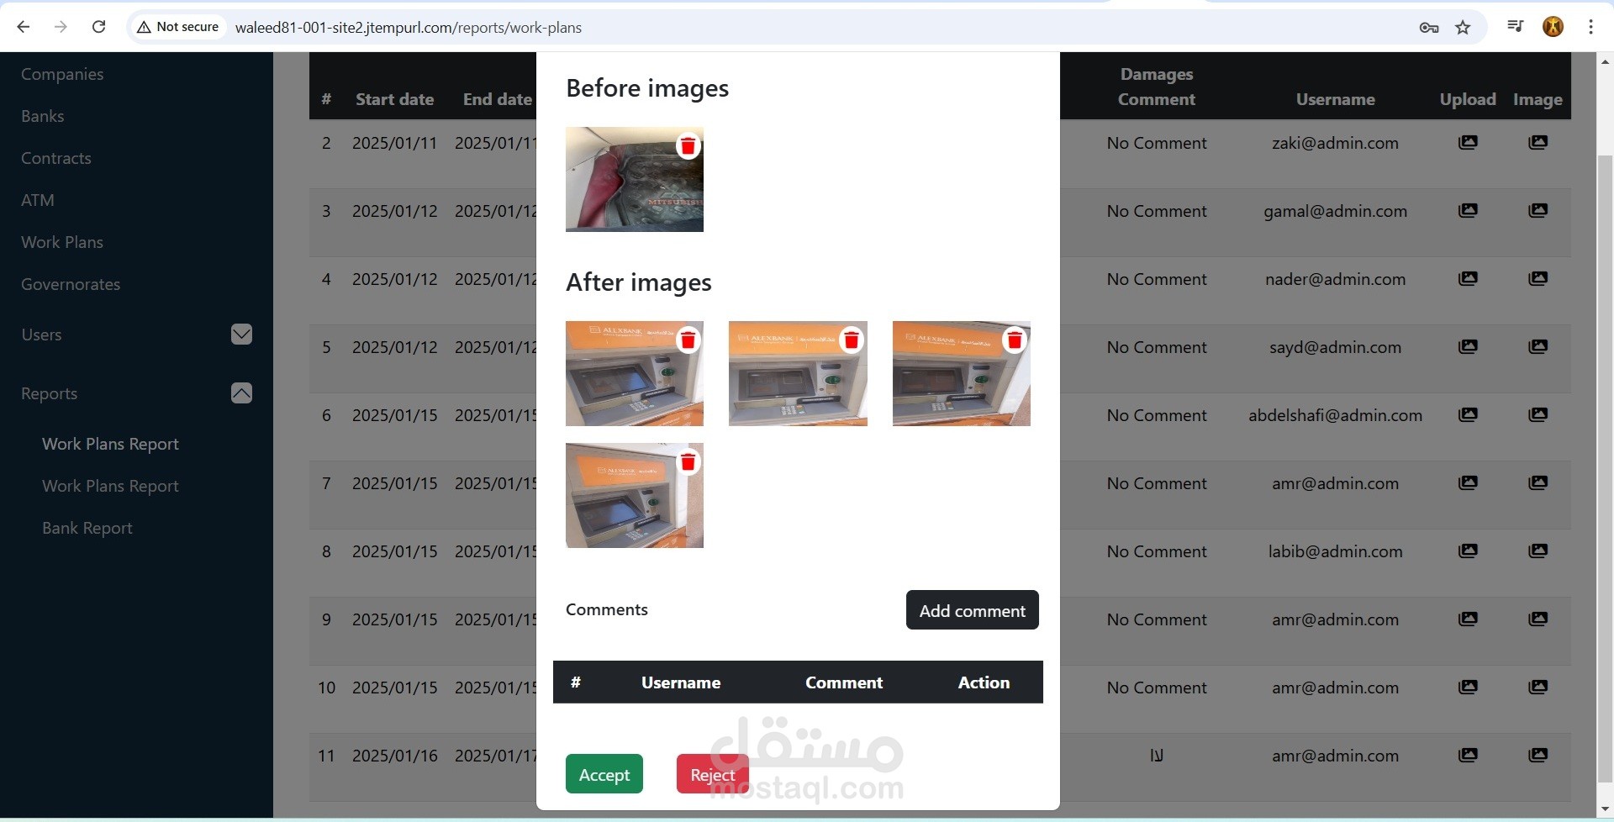Delete the first After image

688,340
